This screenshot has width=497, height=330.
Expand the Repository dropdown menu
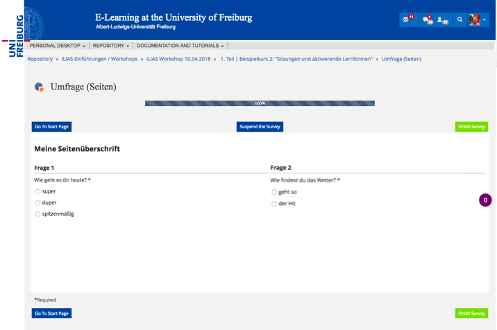tap(110, 46)
